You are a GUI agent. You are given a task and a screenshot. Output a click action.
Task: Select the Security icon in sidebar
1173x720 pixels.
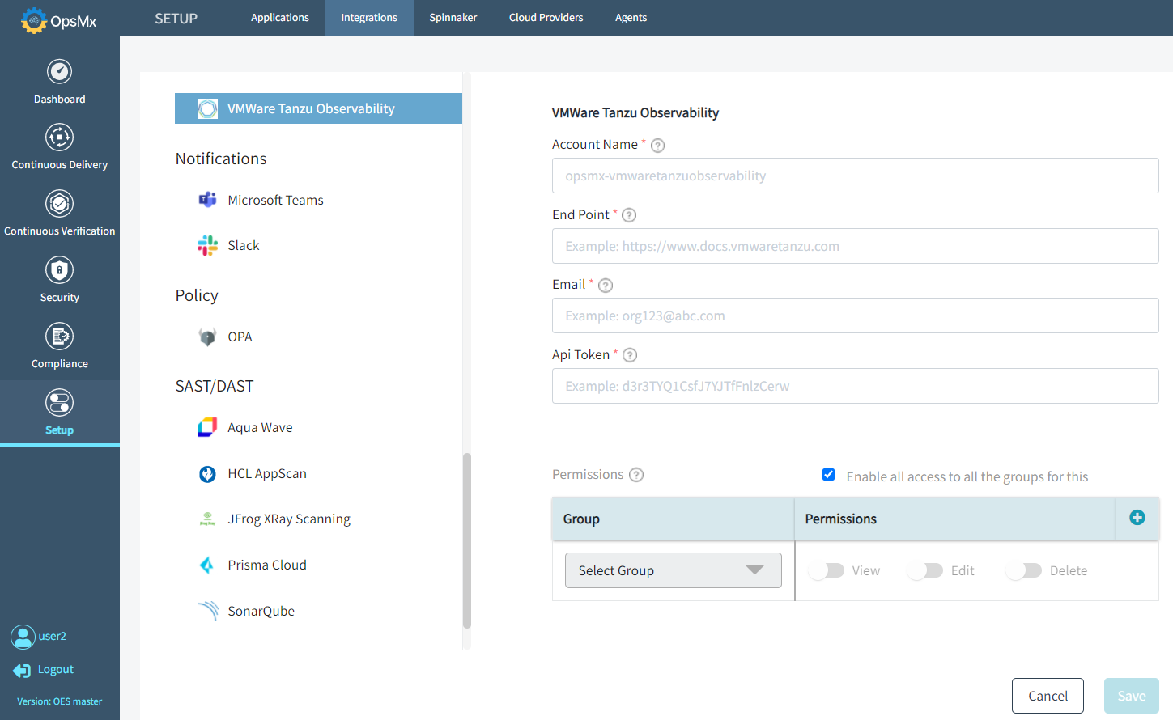click(x=59, y=269)
